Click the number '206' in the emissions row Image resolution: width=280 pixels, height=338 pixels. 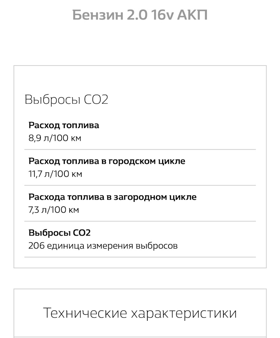35,245
